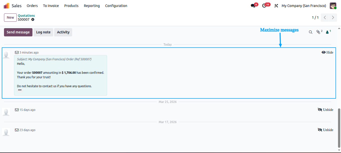Go to next record arrow
Screen dimensions: 341x153
(333, 17)
